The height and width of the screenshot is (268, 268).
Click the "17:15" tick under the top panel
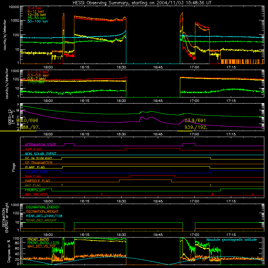coord(231,67)
